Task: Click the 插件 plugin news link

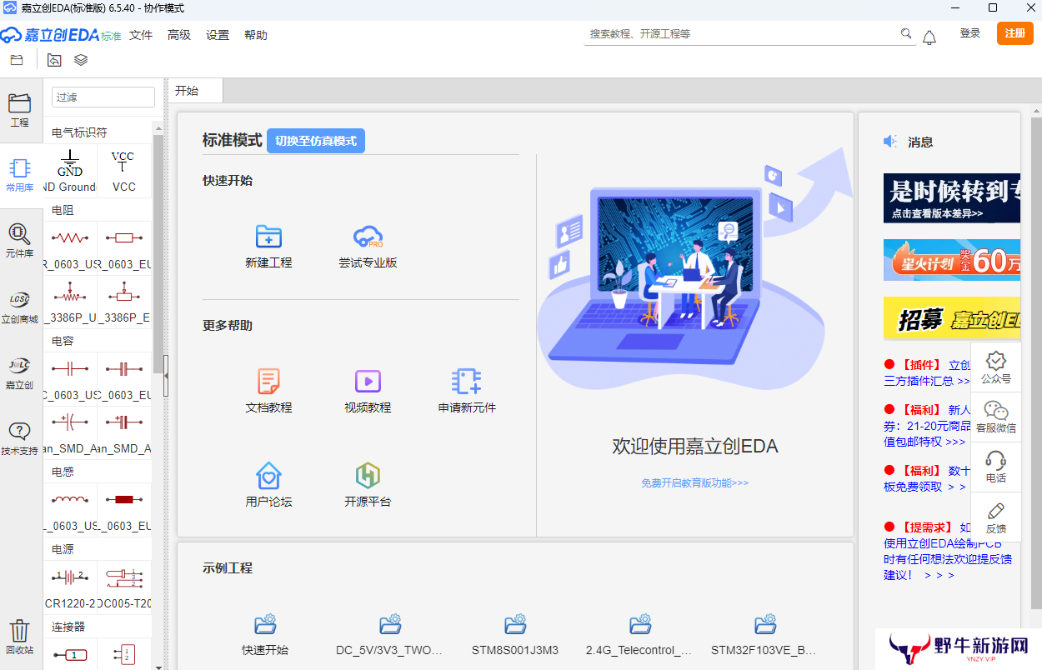Action: point(927,372)
